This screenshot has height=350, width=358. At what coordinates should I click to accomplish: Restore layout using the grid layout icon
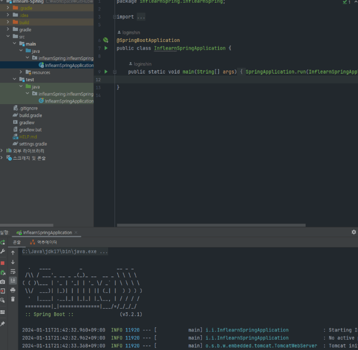[x=3, y=312]
